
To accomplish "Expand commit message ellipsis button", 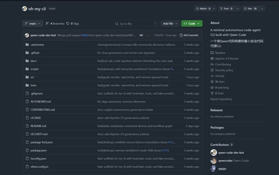I will point(141,35).
